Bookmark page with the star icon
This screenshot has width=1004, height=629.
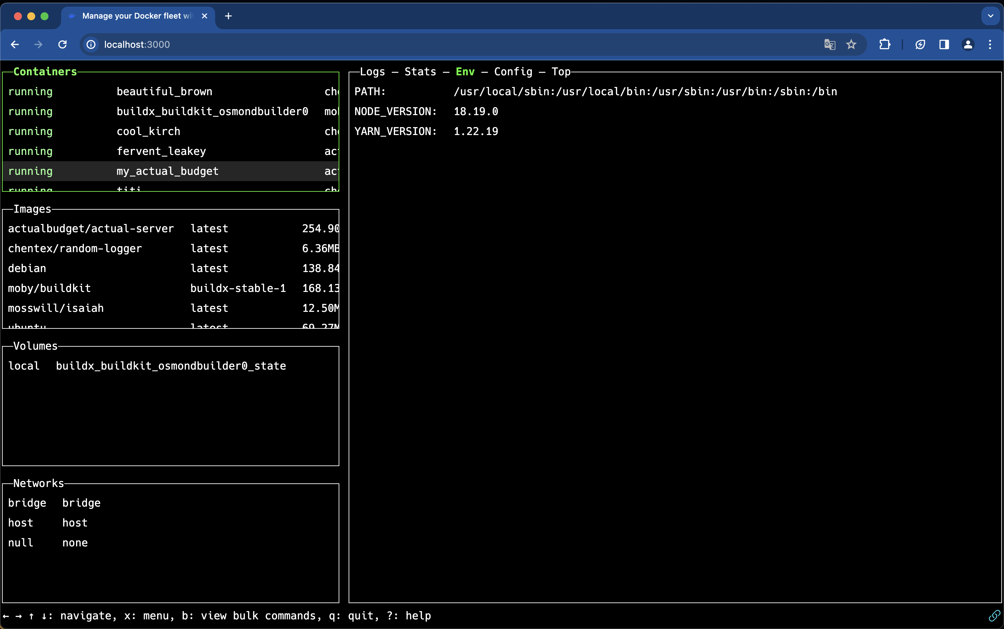tap(851, 44)
